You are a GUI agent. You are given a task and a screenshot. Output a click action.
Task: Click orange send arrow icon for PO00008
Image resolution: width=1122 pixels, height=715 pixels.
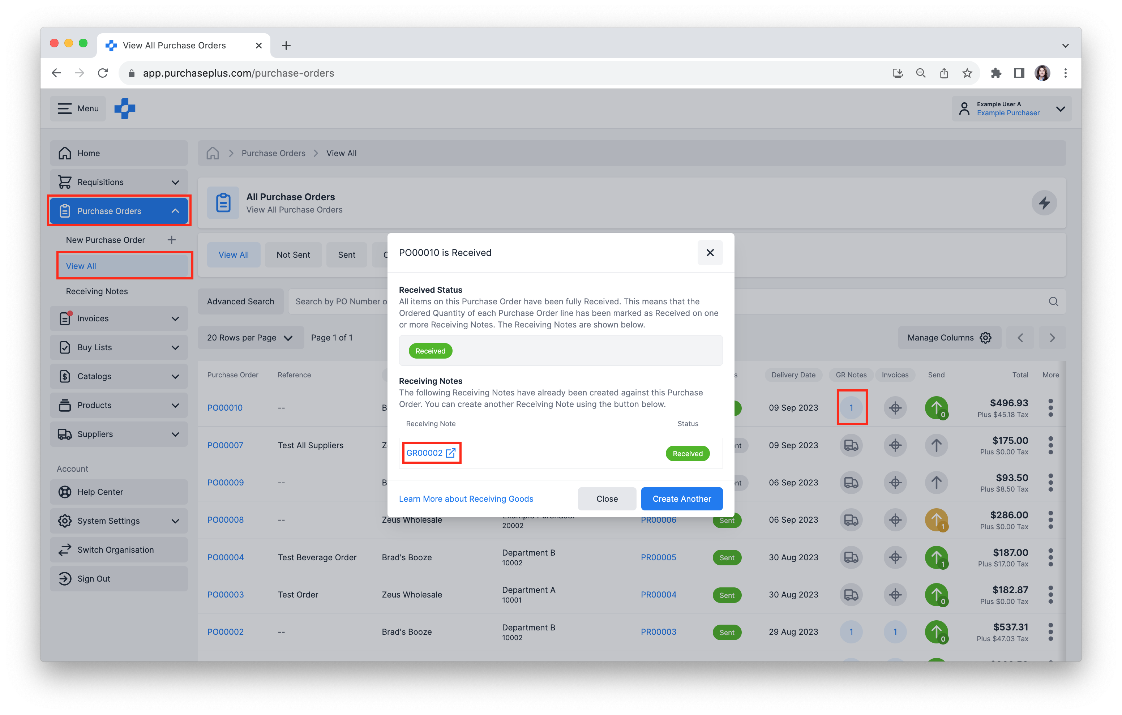[936, 520]
